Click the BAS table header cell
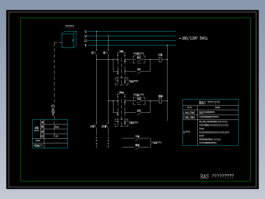 210,103
